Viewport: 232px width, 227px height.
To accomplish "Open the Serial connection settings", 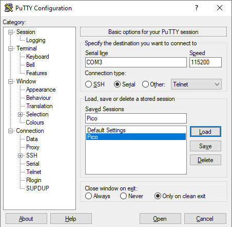I will 33,164.
